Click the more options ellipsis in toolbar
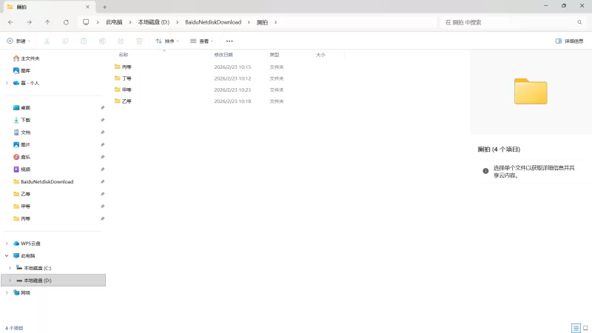 pos(229,41)
